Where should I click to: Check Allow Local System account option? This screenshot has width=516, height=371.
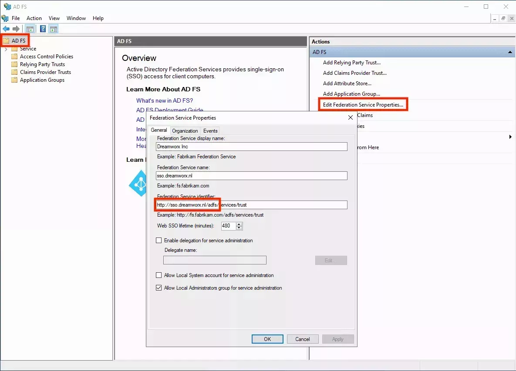click(159, 275)
